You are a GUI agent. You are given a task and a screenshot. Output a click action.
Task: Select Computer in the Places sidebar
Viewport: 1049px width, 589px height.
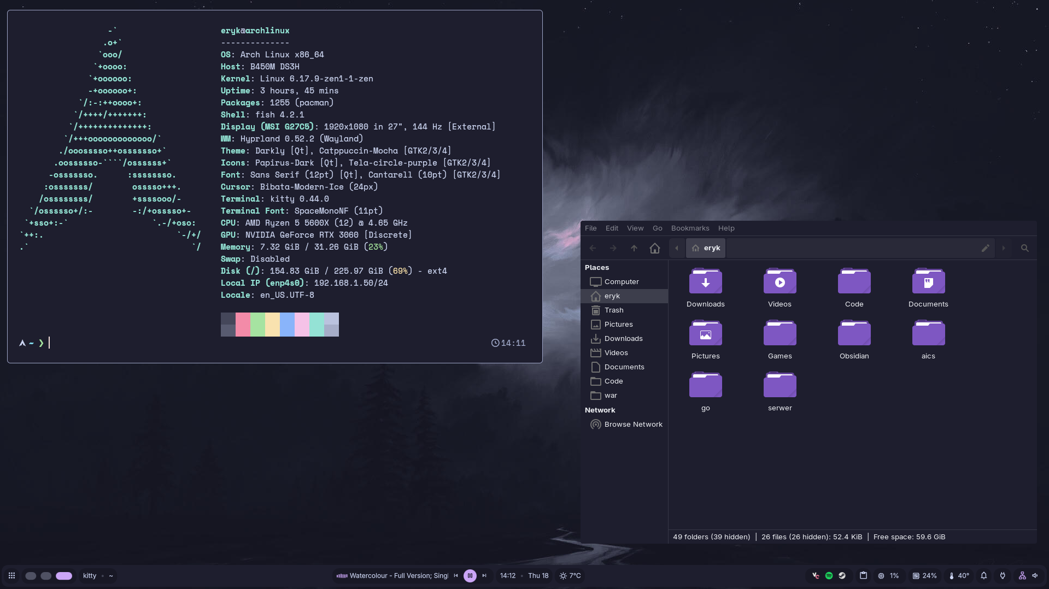coord(624,282)
